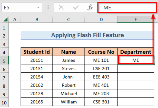
Task: Select row 5 header
Action: tap(4, 60)
